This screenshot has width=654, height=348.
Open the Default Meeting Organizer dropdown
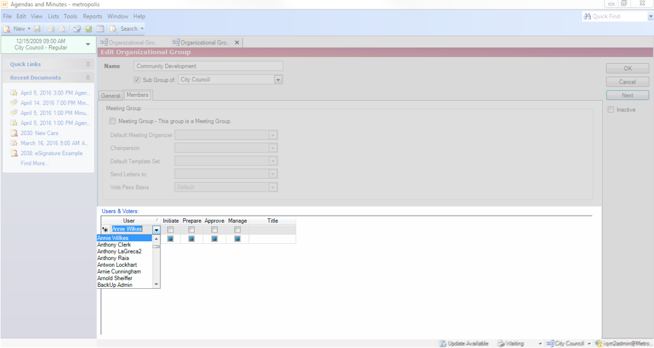click(x=273, y=135)
